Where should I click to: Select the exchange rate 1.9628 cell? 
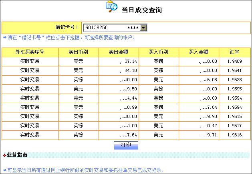pos(235,80)
